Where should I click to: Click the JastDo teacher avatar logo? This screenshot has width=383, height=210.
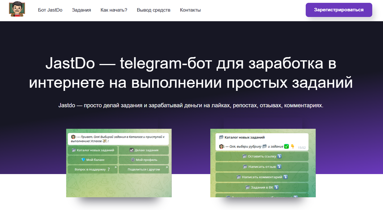(17, 9)
